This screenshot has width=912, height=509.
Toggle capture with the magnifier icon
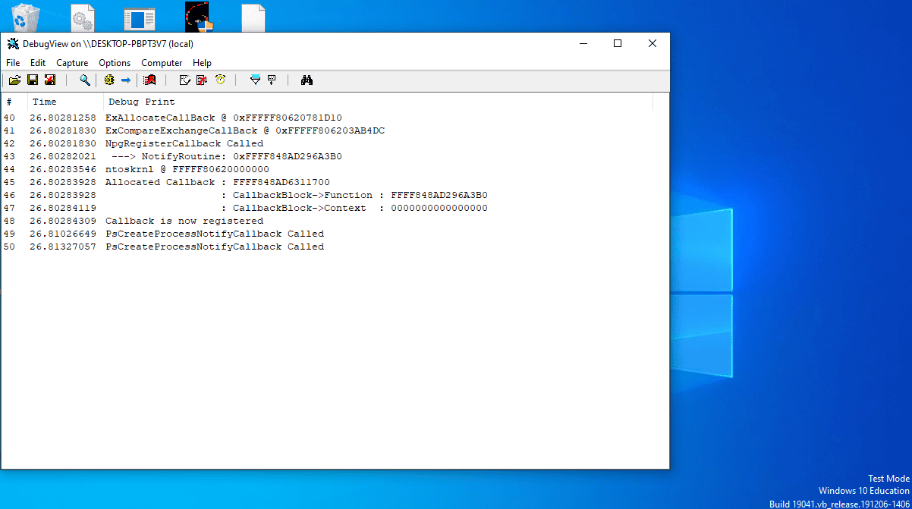(x=85, y=80)
